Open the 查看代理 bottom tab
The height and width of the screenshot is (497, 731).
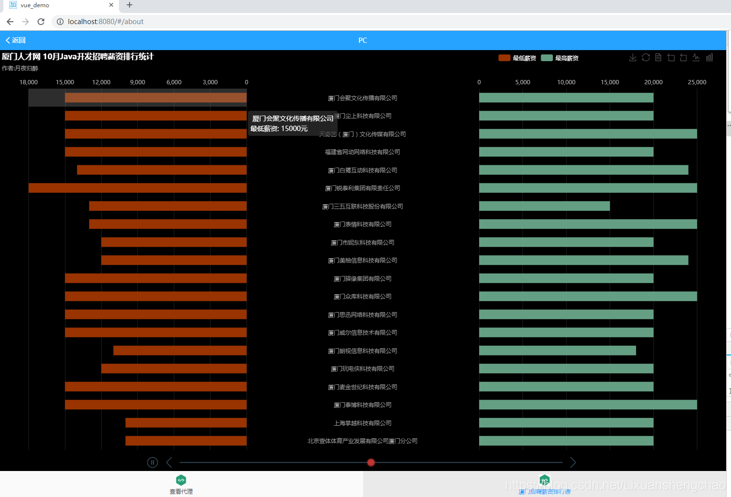click(181, 484)
